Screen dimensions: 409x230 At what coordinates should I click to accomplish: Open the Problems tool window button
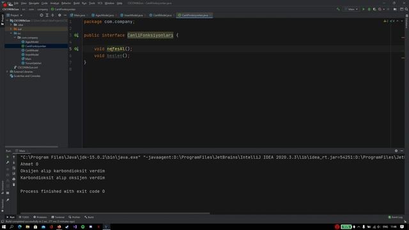tap(40, 217)
